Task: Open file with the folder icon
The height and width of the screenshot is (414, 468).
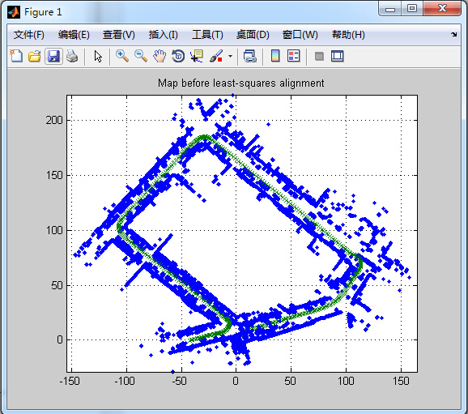Action: pos(34,56)
